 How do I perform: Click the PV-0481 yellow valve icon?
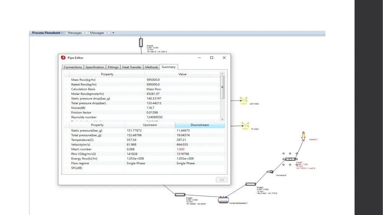click(245, 126)
